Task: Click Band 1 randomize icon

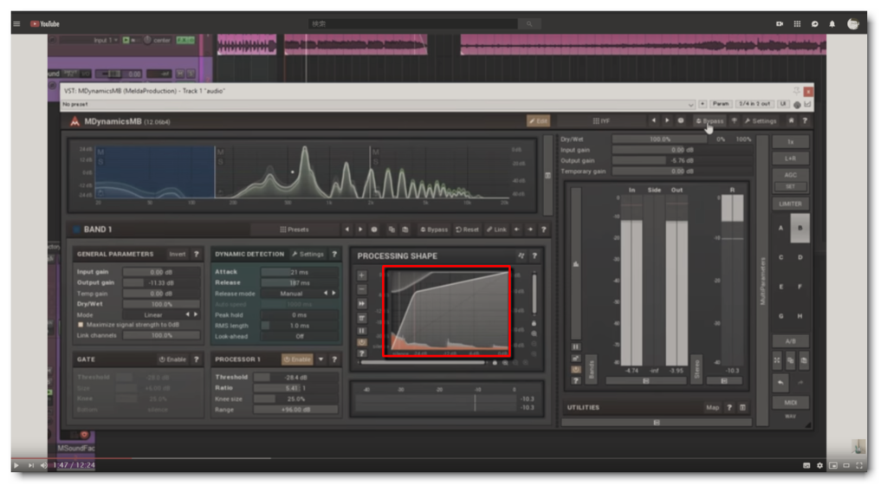Action: 374,230
